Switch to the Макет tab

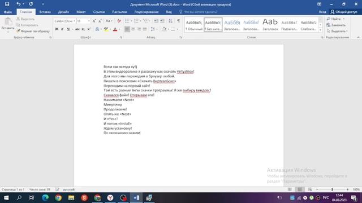click(x=81, y=12)
